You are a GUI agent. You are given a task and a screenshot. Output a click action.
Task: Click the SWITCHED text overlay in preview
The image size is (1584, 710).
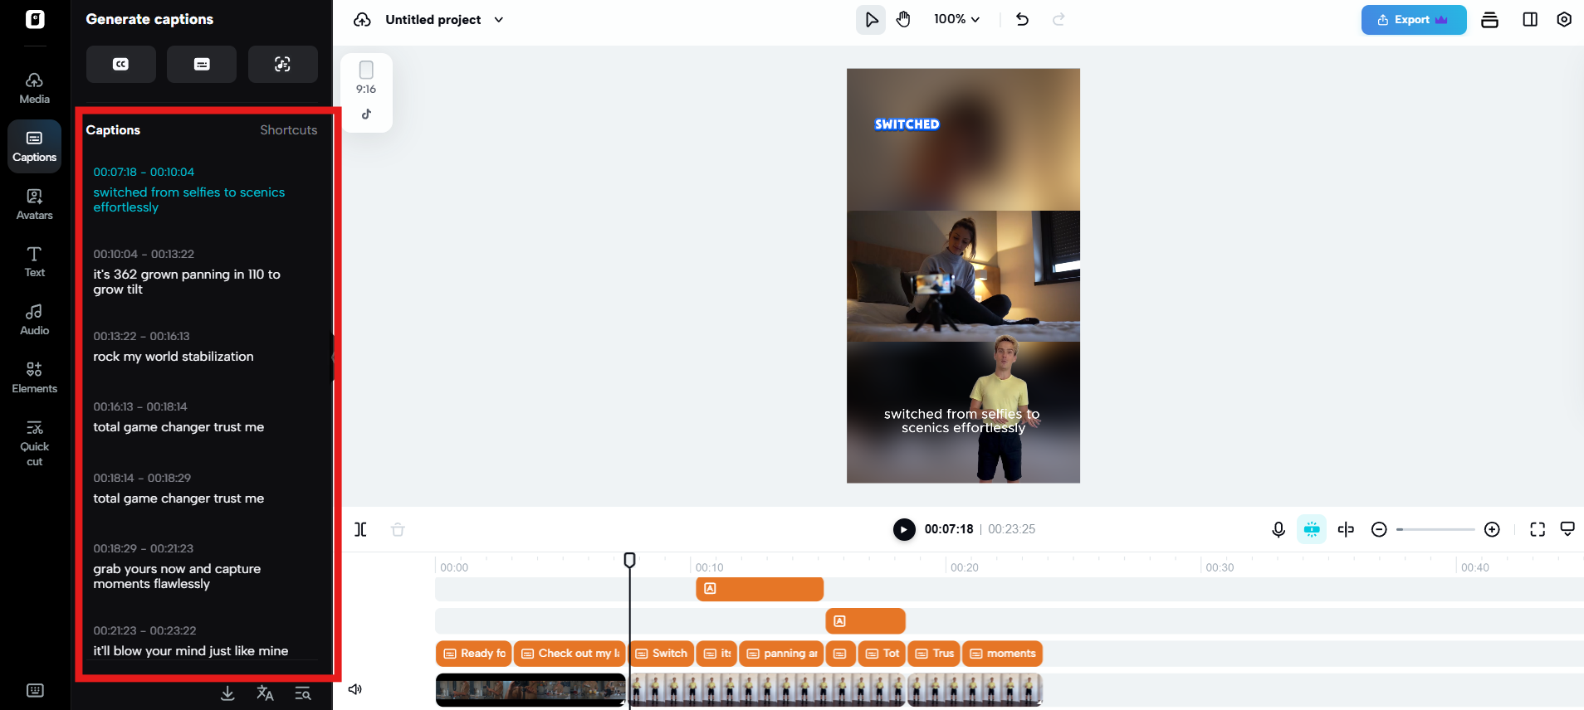click(907, 124)
